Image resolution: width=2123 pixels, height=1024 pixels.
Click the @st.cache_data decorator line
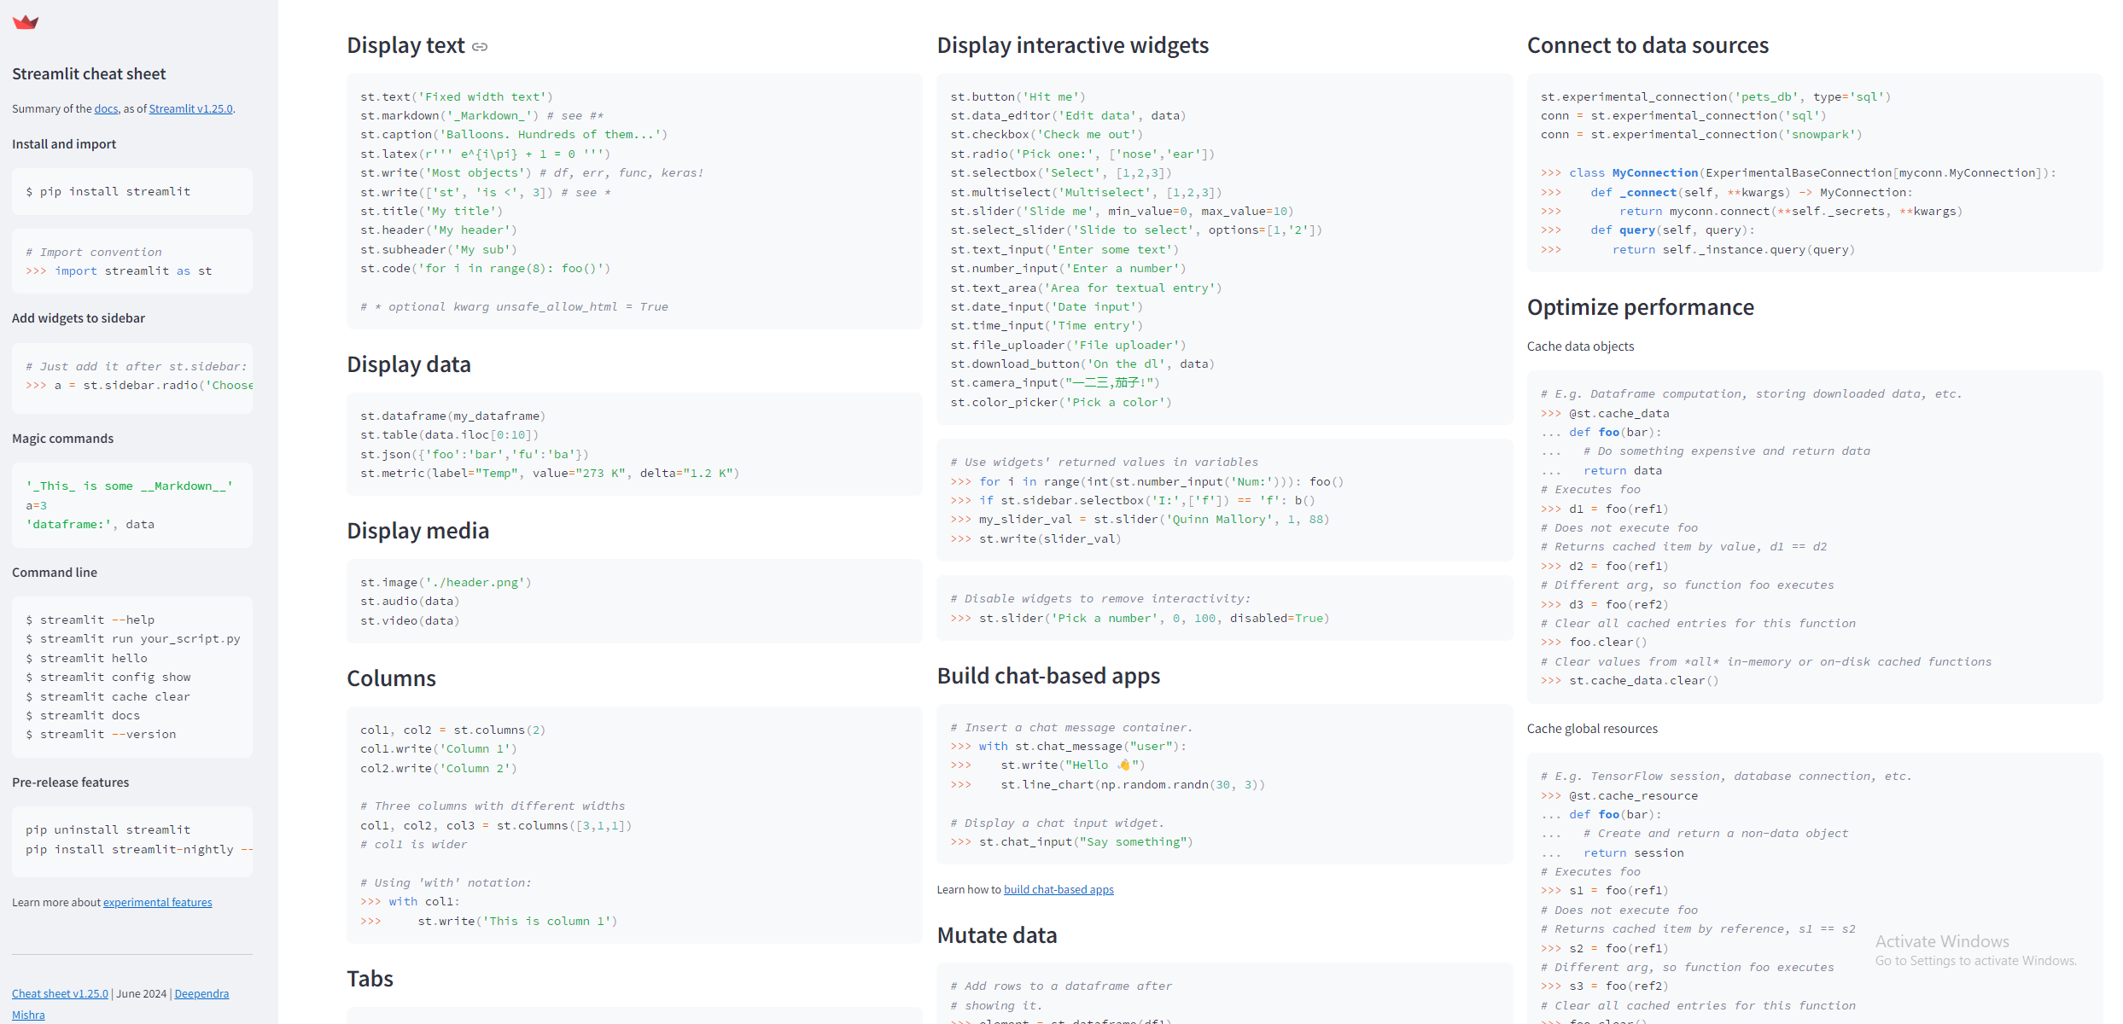1605,414
